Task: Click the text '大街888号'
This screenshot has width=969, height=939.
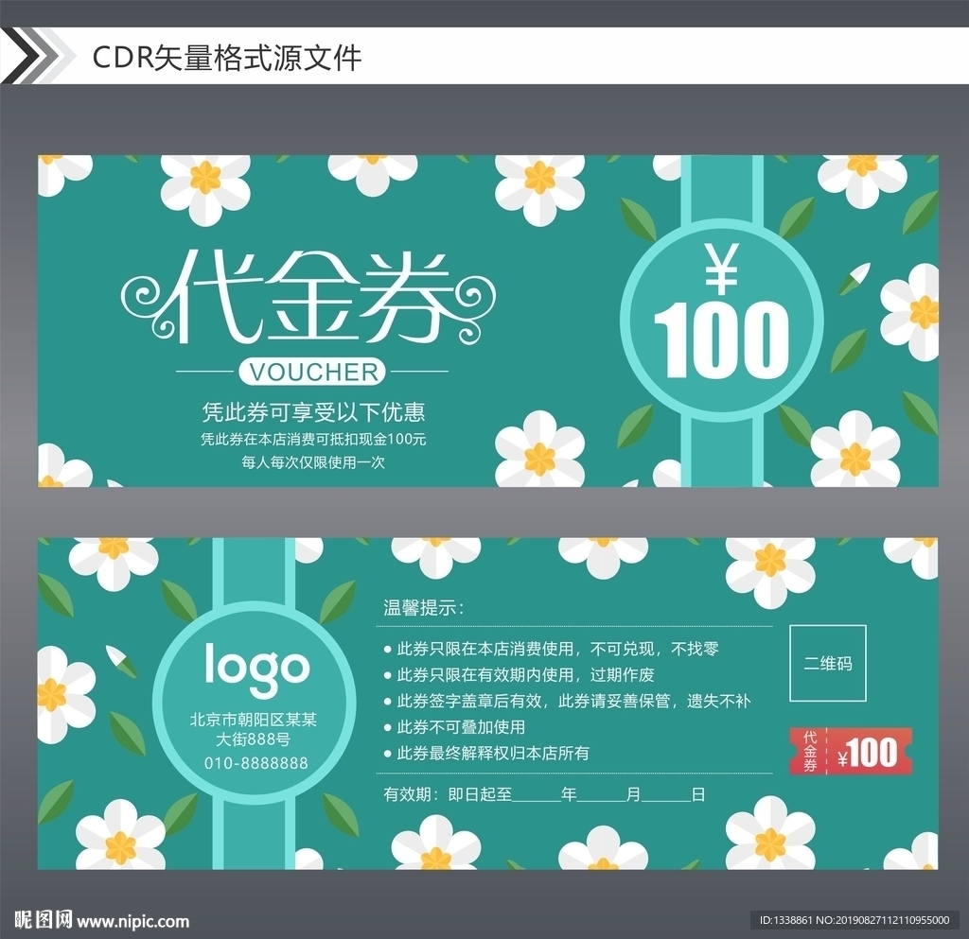Action: click(254, 739)
